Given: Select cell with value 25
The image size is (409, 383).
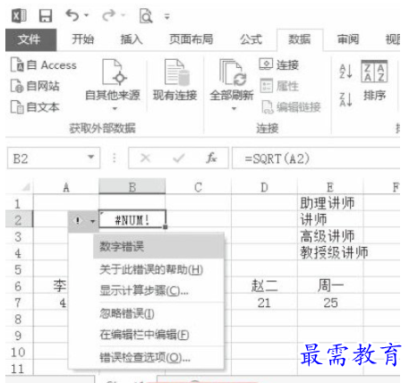Looking at the screenshot, I should 330,302.
